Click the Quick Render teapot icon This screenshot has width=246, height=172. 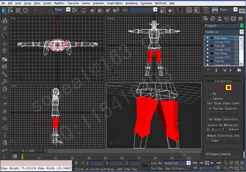[x=242, y=11]
